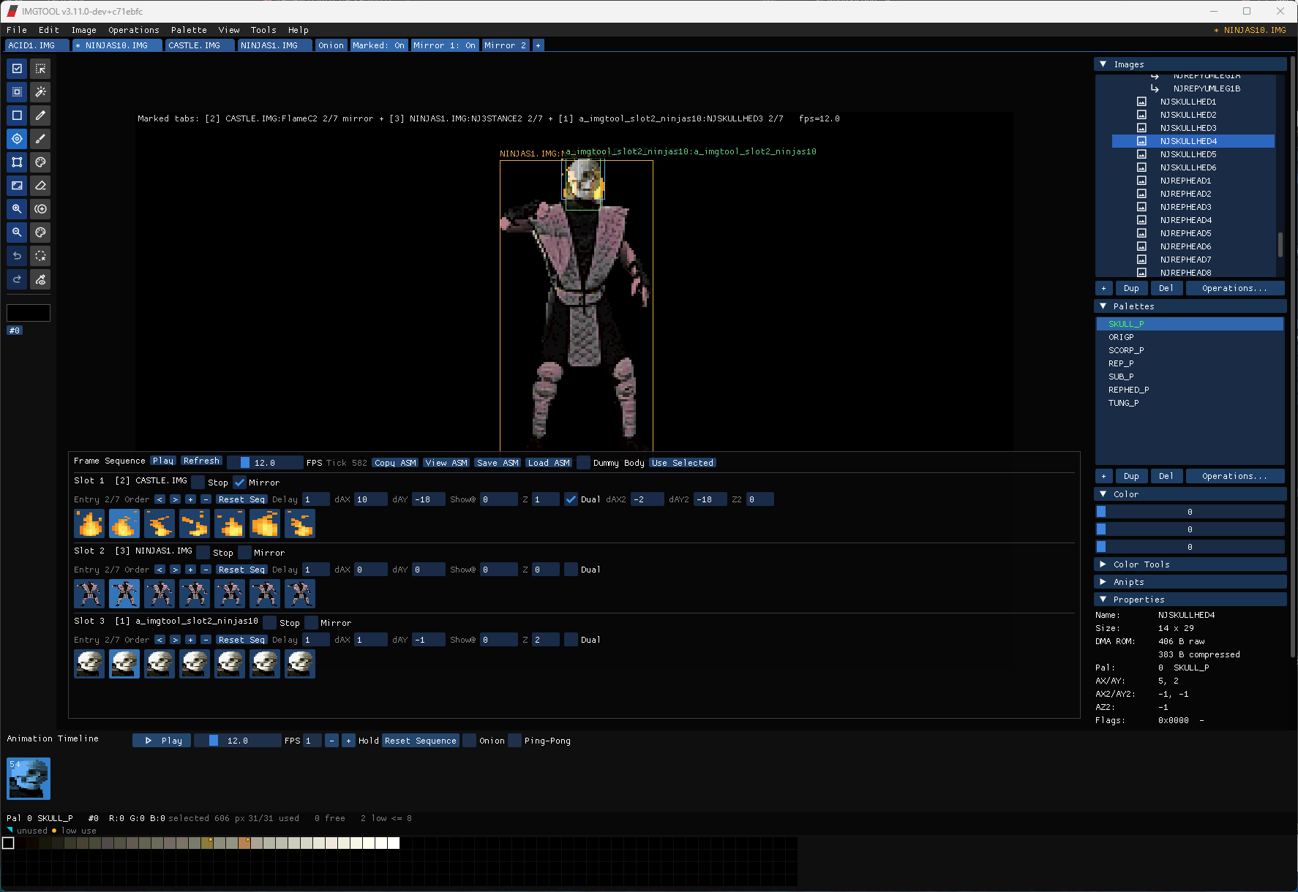This screenshot has height=892, width=1298.
Task: Click the previous-entry arrow in Slot 1
Action: tap(160, 499)
